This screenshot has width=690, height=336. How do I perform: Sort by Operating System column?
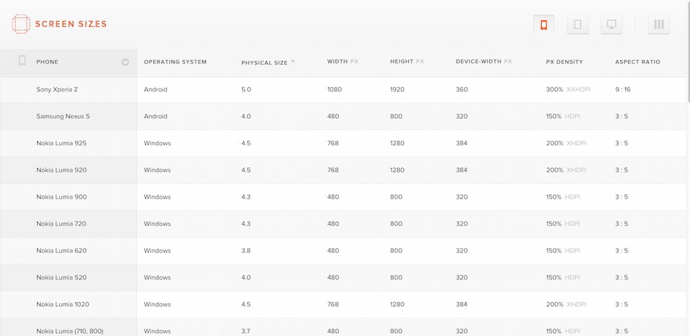point(175,62)
